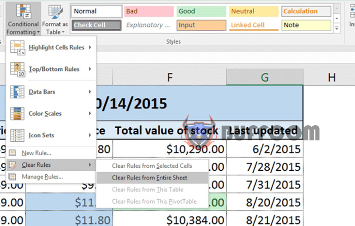
Task: Select the cell containing $10,290.00
Action: point(169,149)
